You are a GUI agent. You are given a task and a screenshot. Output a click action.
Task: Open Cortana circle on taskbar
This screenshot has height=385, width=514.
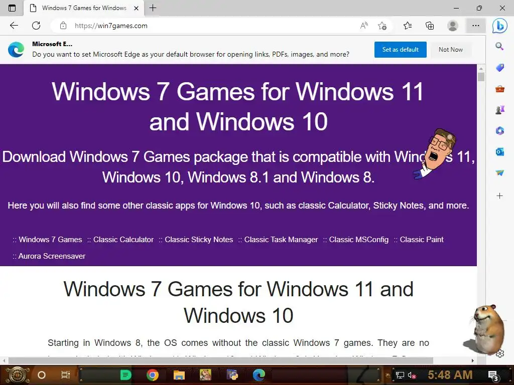[x=41, y=375]
